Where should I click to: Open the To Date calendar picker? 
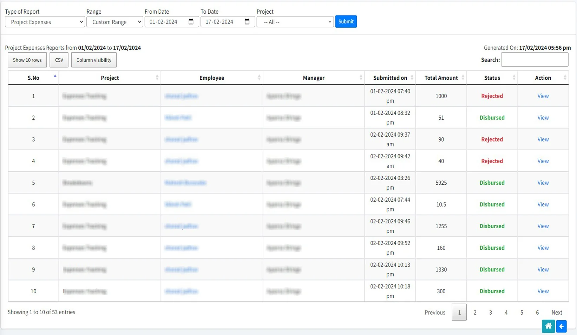point(247,21)
